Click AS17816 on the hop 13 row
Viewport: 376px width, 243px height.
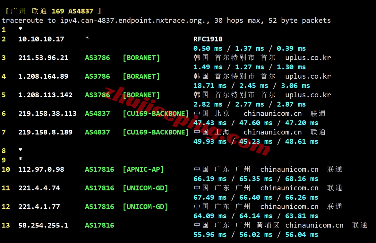point(99,225)
